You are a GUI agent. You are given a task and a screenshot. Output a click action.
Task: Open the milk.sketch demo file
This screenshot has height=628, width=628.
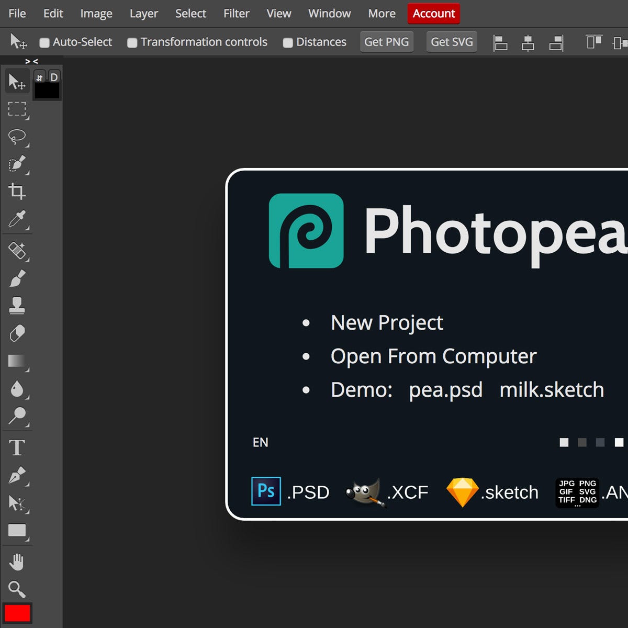[552, 390]
